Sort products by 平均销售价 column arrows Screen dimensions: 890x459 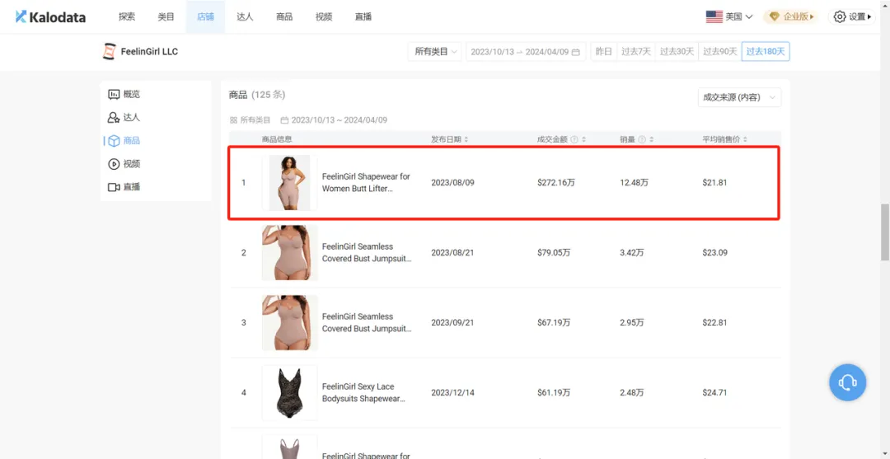click(x=745, y=139)
